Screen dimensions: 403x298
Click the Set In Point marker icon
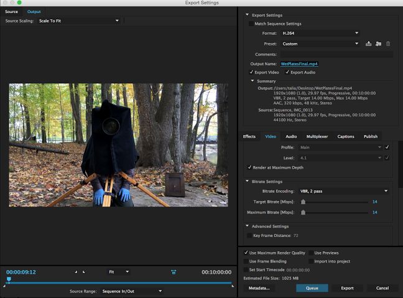click(76, 272)
